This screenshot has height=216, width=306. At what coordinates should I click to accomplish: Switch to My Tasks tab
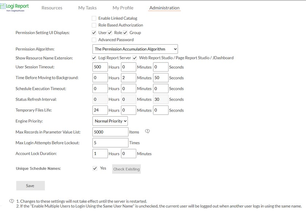tap(87, 8)
